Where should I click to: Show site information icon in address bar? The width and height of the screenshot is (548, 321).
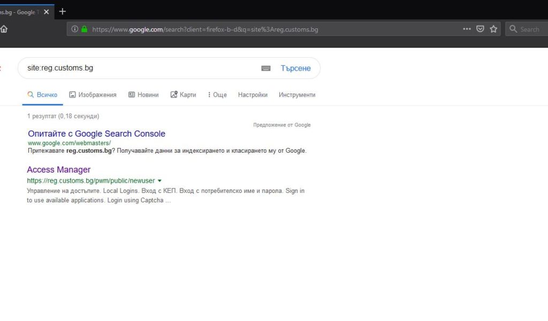[x=74, y=29]
